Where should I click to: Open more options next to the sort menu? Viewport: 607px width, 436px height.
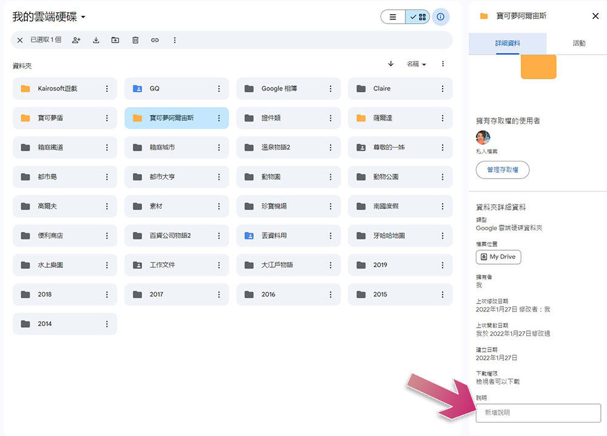[x=443, y=64]
